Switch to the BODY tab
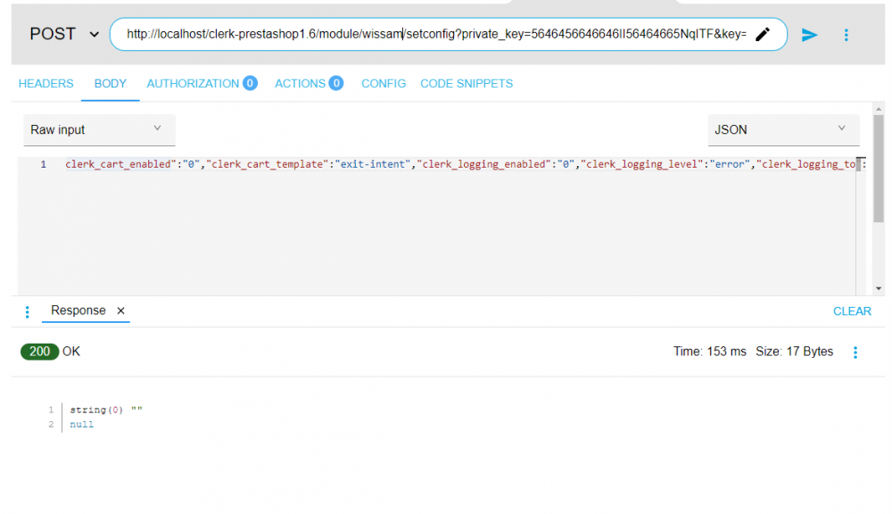The width and height of the screenshot is (892, 514). click(110, 83)
